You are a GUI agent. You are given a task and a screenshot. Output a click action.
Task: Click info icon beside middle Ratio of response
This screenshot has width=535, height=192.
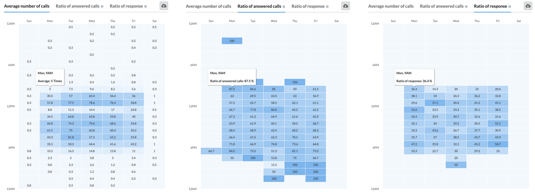tap(327, 7)
